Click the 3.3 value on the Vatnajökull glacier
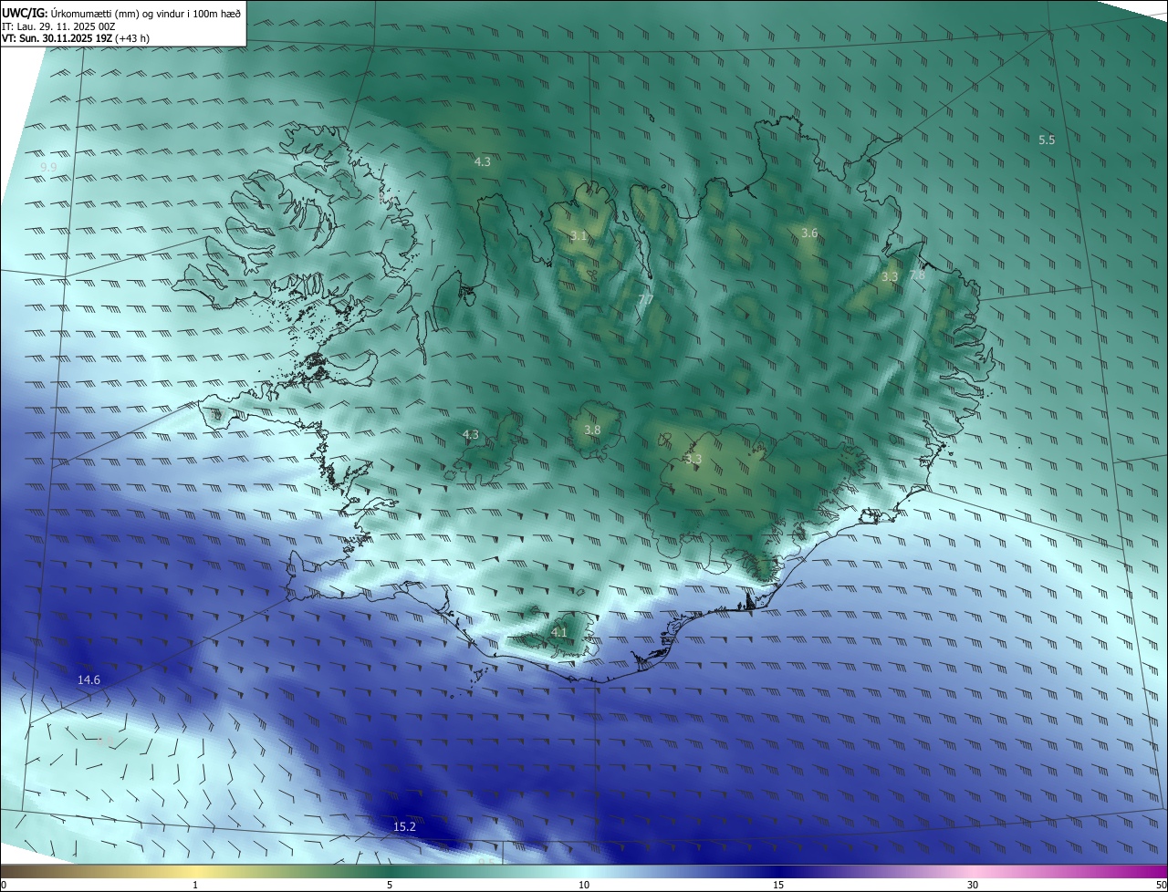Viewport: 1168px width, 892px height. click(693, 460)
